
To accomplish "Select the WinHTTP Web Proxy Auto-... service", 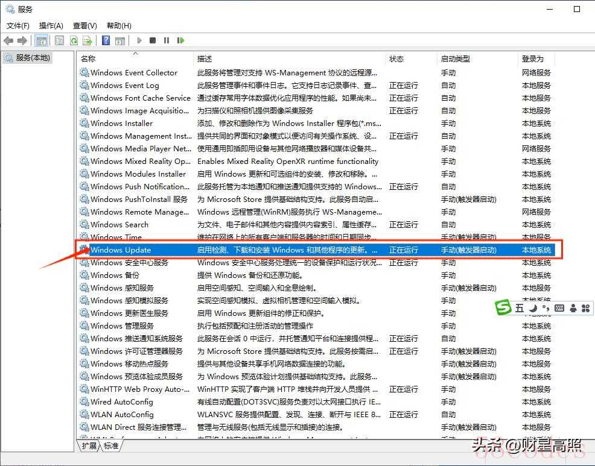I will click(x=140, y=389).
